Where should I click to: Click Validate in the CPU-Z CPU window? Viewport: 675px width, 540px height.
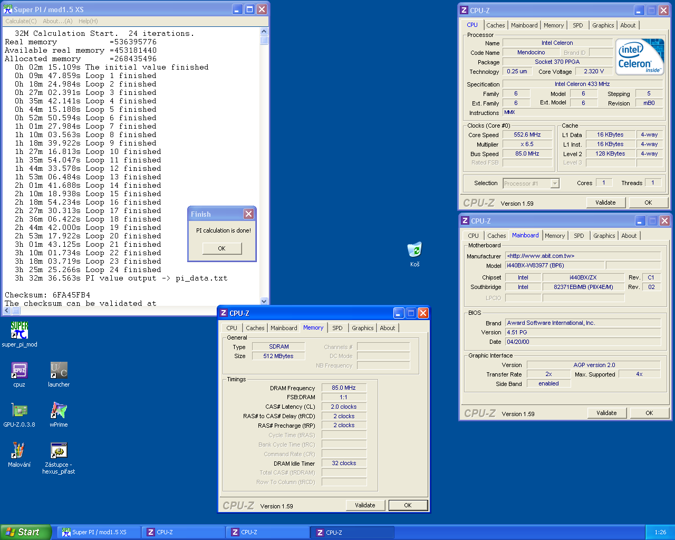[605, 202]
